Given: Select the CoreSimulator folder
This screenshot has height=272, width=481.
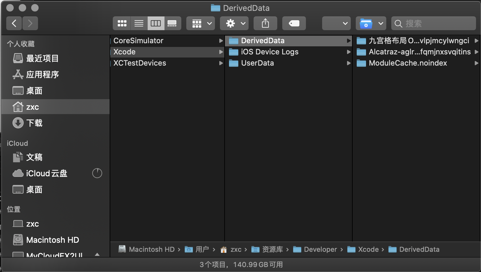Looking at the screenshot, I should (138, 41).
